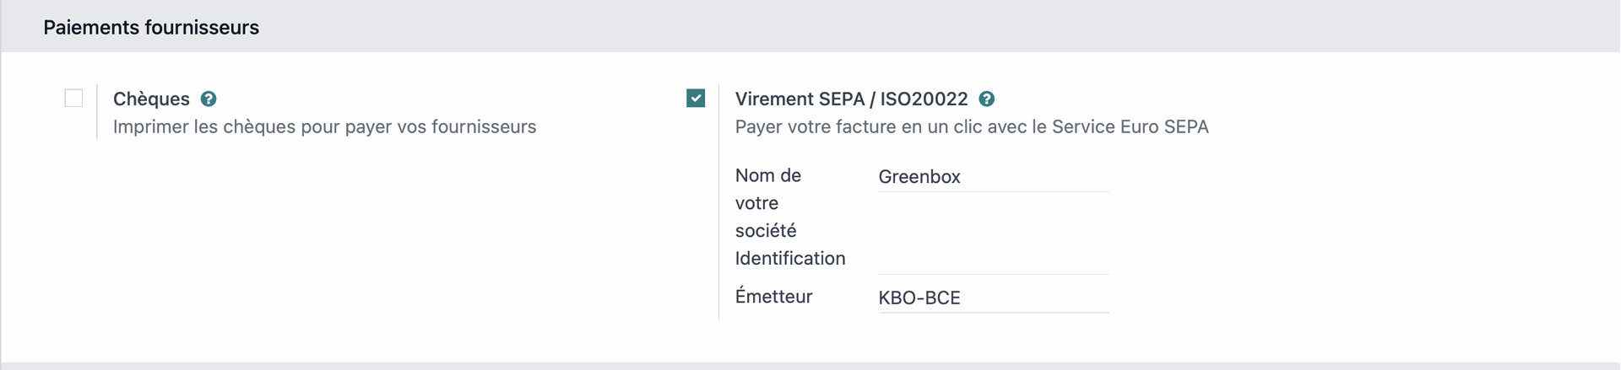Click the Paiements fournisseurs section header
The image size is (1621, 370).
pyautogui.click(x=151, y=28)
